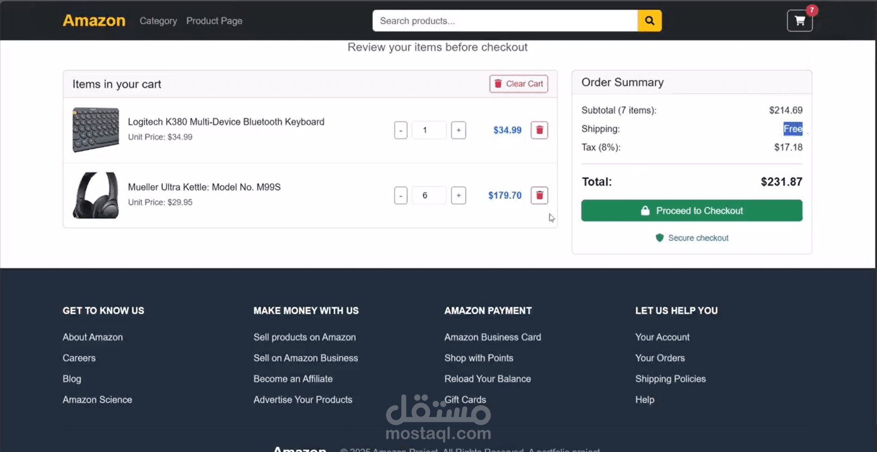Image resolution: width=877 pixels, height=452 pixels.
Task: Open the shopping cart icon with 7 badge
Action: [800, 20]
